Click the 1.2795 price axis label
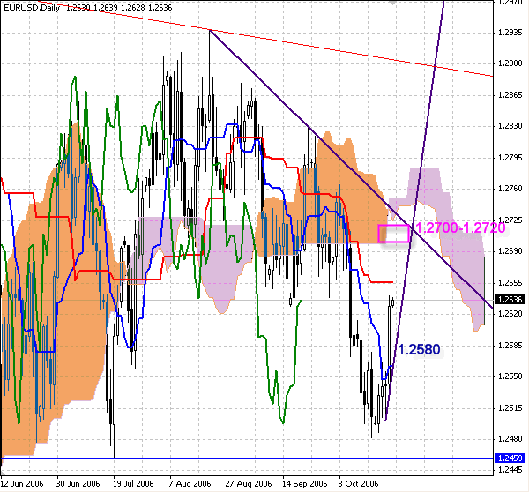 pos(510,158)
